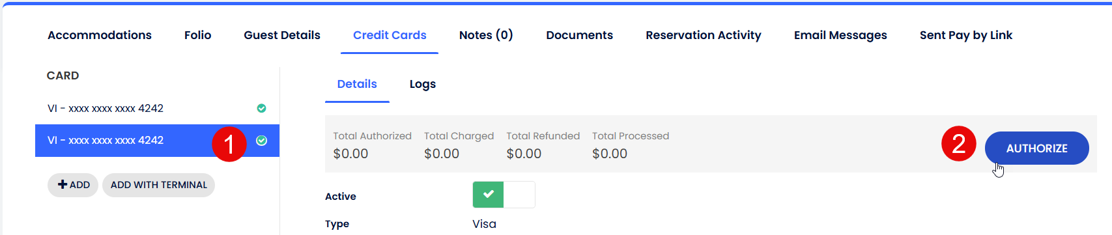
Task: Click the green check icon on first card
Action: click(x=261, y=108)
